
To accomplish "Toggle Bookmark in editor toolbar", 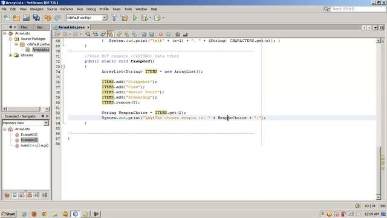I will (134, 34).
